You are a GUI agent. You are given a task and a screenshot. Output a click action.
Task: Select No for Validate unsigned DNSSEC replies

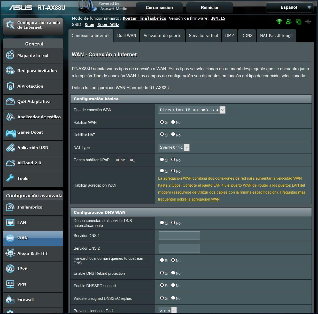click(173, 298)
